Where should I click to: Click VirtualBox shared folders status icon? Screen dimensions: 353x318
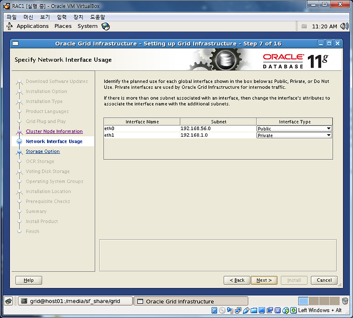(254, 310)
